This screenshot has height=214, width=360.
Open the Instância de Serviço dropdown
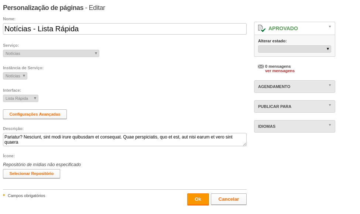point(15,76)
